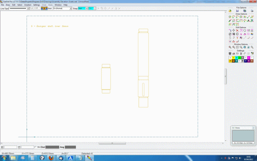Open the Help menu
The image size is (257, 161).
pyautogui.click(x=66, y=5)
